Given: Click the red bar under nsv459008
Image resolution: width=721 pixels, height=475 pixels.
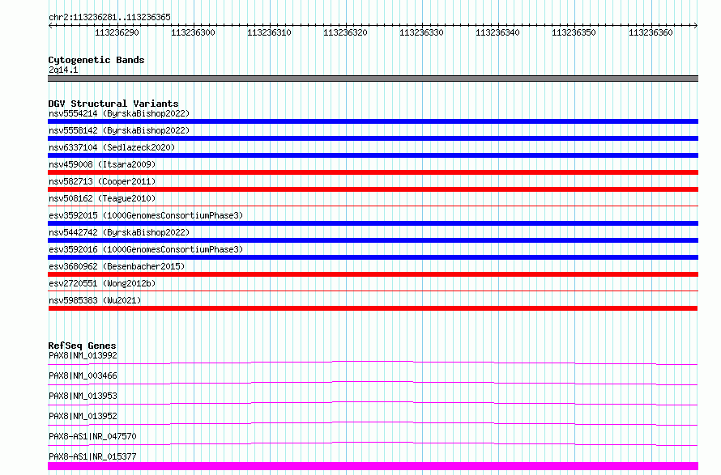Looking at the screenshot, I should [373, 172].
